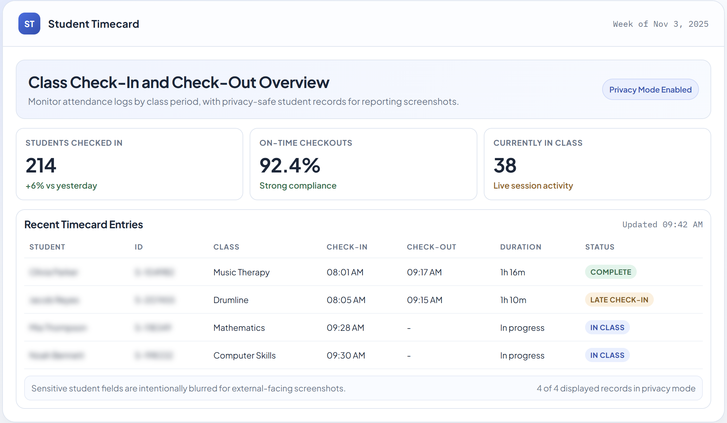Click the On-Time Checkouts percentage card
The width and height of the screenshot is (727, 423).
pos(363,164)
